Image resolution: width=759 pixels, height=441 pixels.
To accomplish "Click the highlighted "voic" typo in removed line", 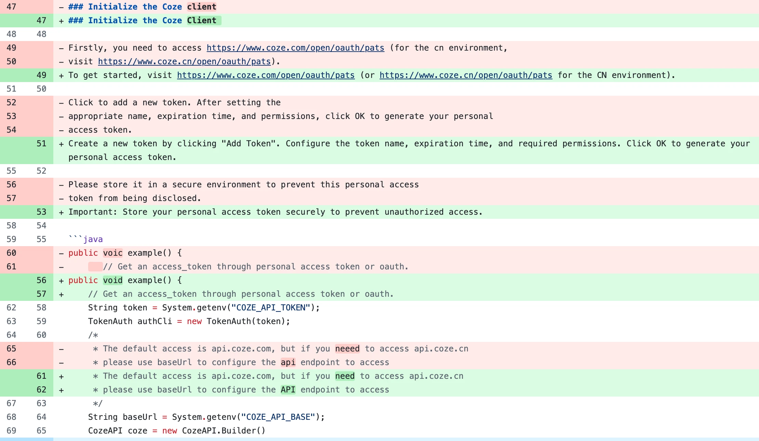I will click(x=112, y=253).
